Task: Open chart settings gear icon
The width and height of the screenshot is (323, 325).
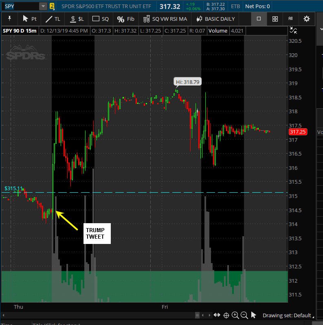Action: pyautogui.click(x=306, y=19)
